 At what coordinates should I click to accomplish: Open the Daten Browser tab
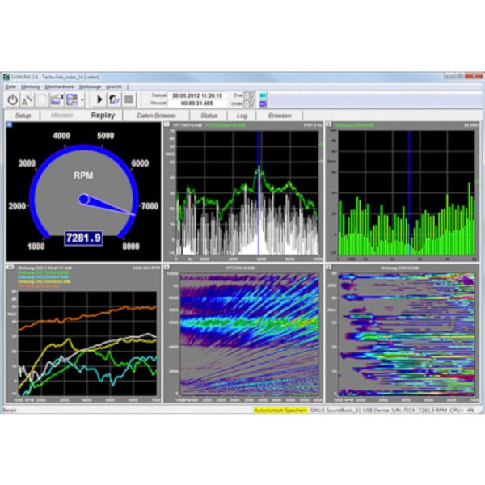tap(156, 116)
